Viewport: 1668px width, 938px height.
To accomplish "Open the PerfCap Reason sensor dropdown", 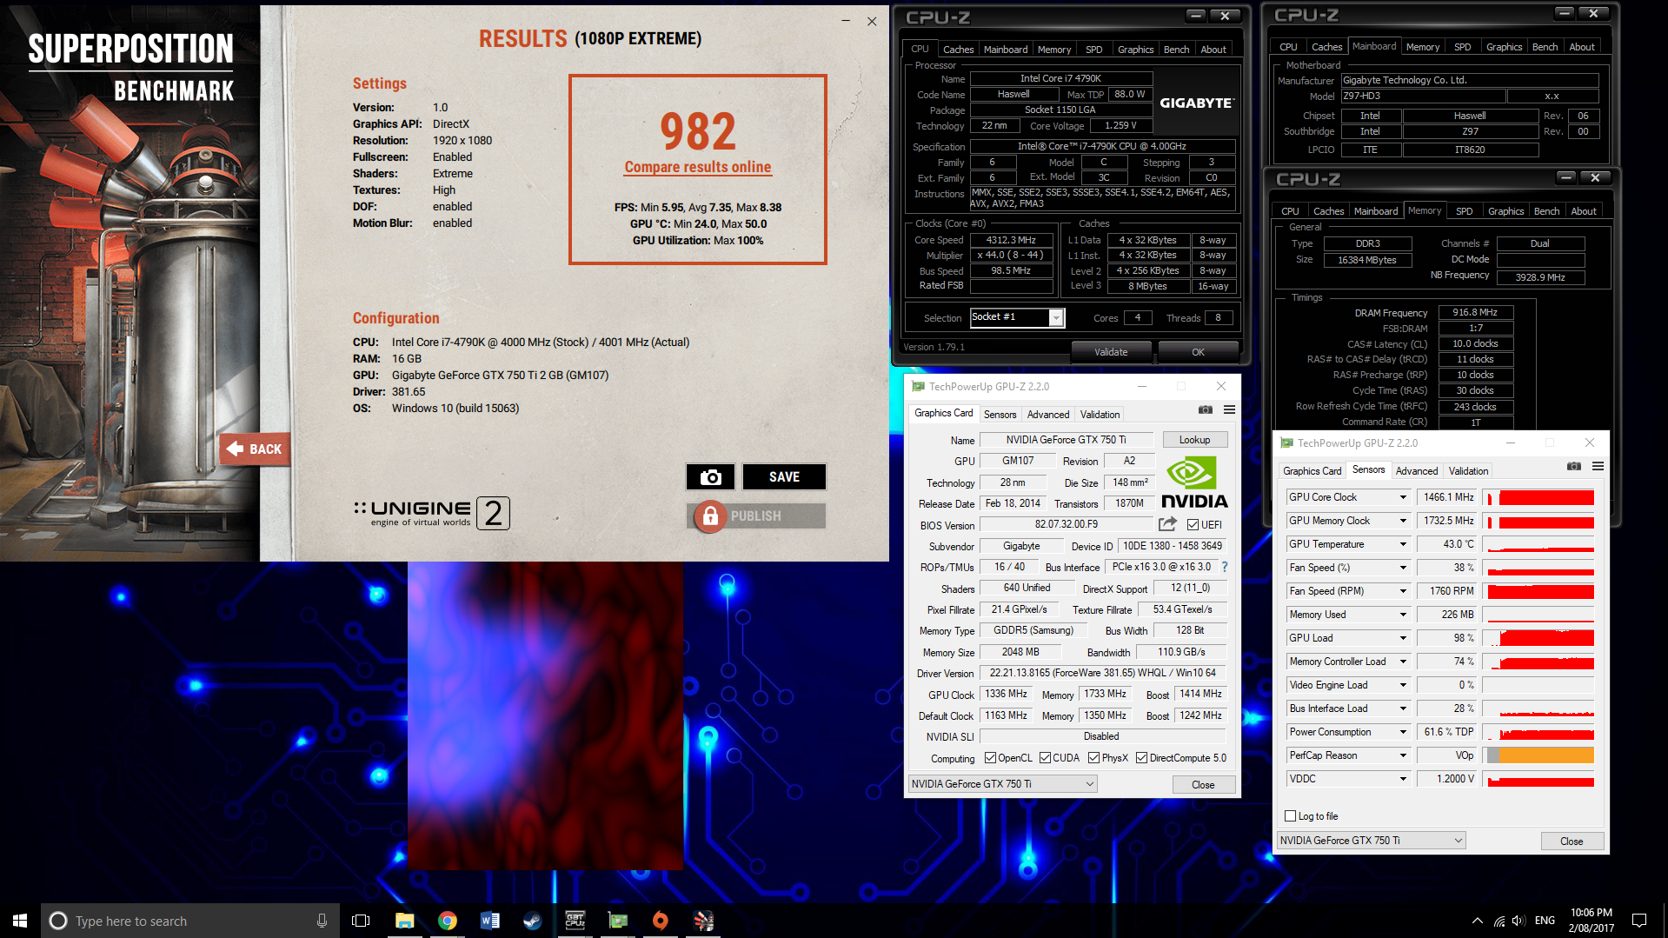I will [x=1402, y=755].
